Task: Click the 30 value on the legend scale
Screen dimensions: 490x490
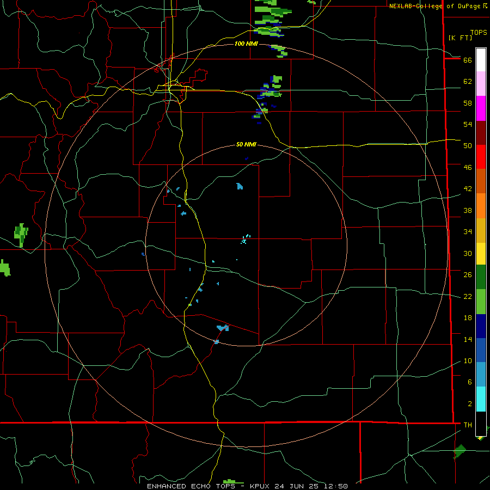Action: 468,253
